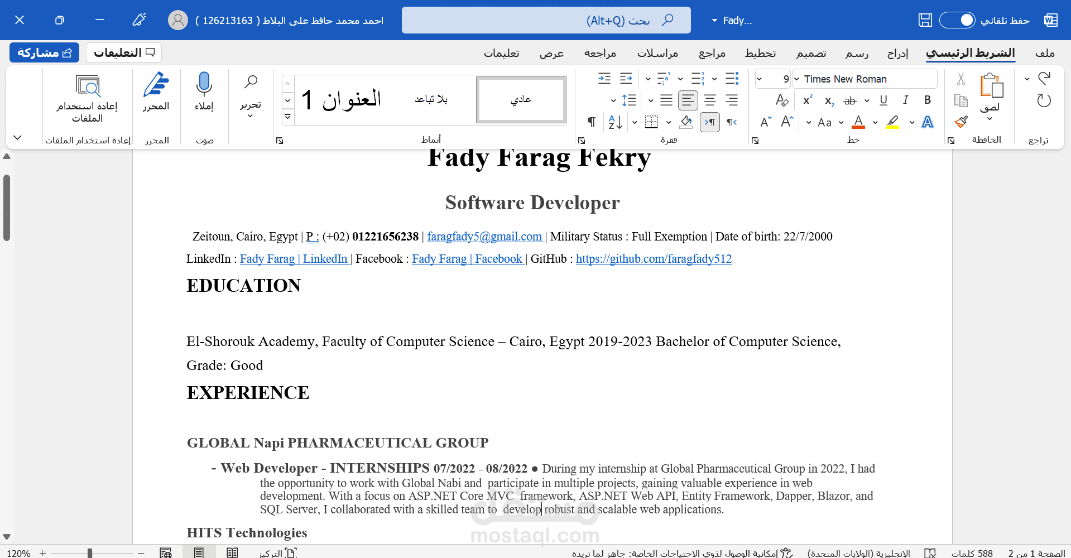Open the مراجع (References) tab
Image resolution: width=1071 pixels, height=558 pixels.
(712, 53)
